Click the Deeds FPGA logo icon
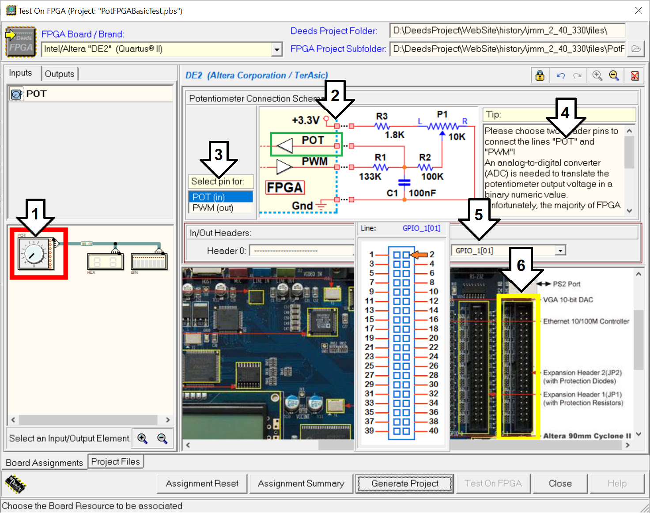Screen dimensions: 650x513 [x=20, y=42]
